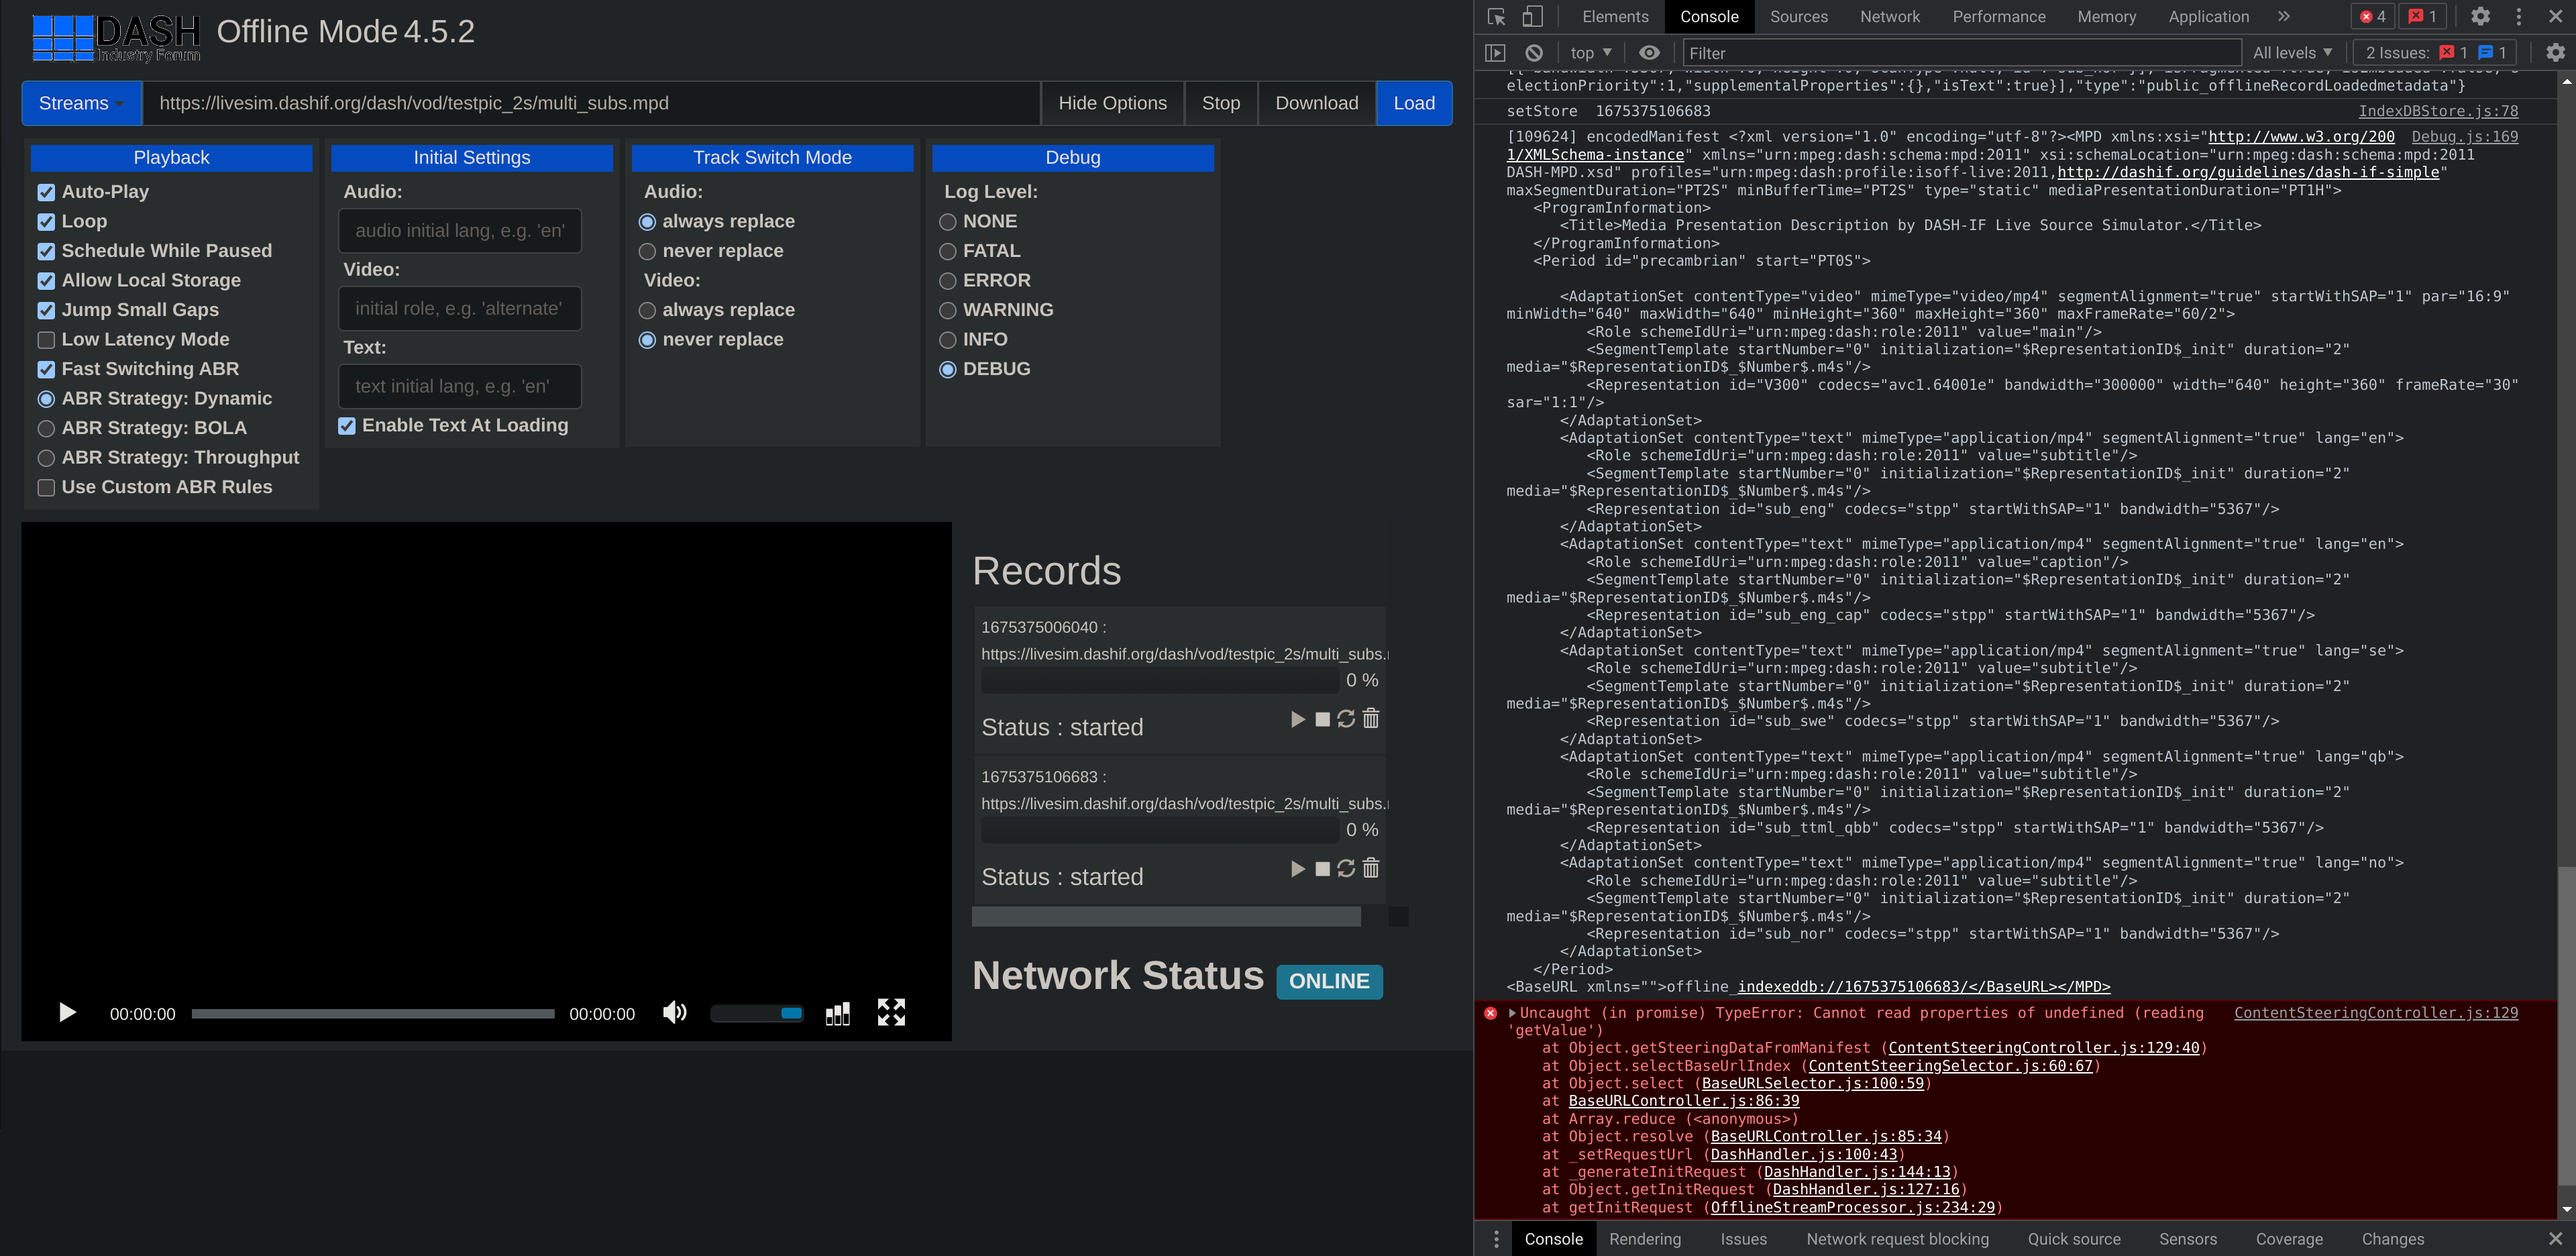The image size is (2576, 1256).
Task: Click the Hide Options button
Action: tap(1112, 103)
